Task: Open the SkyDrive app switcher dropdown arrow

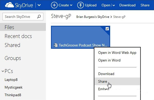Action: pos(39,5)
